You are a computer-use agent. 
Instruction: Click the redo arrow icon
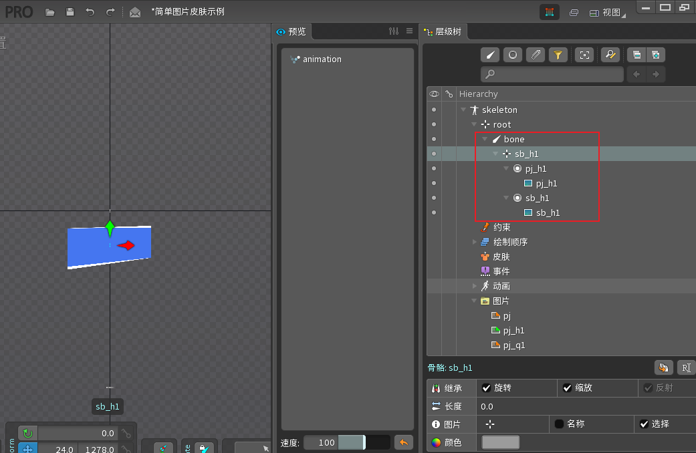point(110,12)
